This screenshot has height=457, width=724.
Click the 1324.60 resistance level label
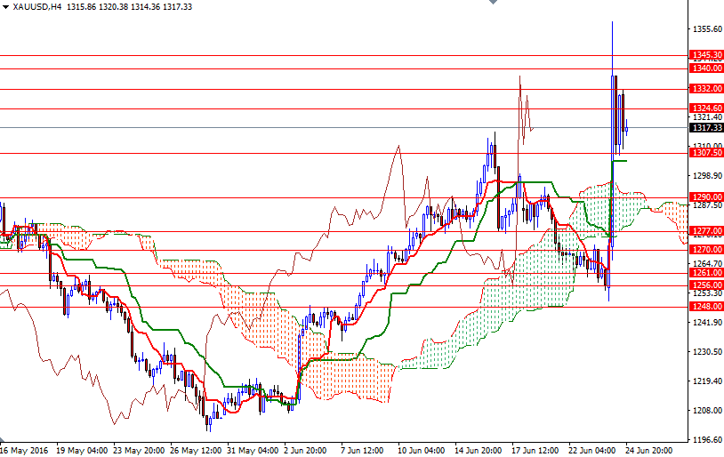pos(705,108)
